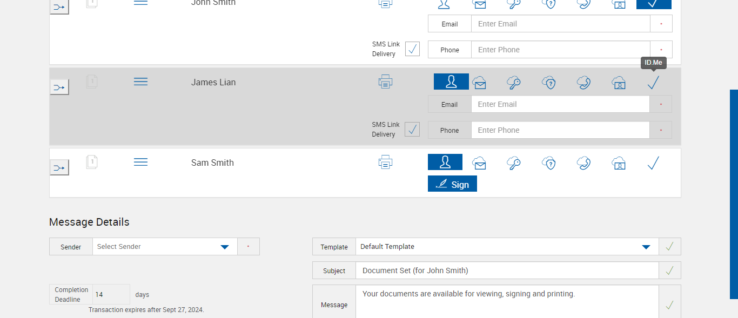Click printer icon in Sam Smith row
738x318 pixels.
point(385,162)
